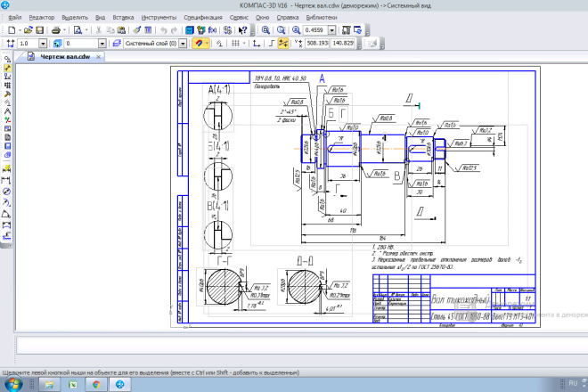Toggle the Parametric mode icon in toolbar

pyautogui.click(x=219, y=44)
